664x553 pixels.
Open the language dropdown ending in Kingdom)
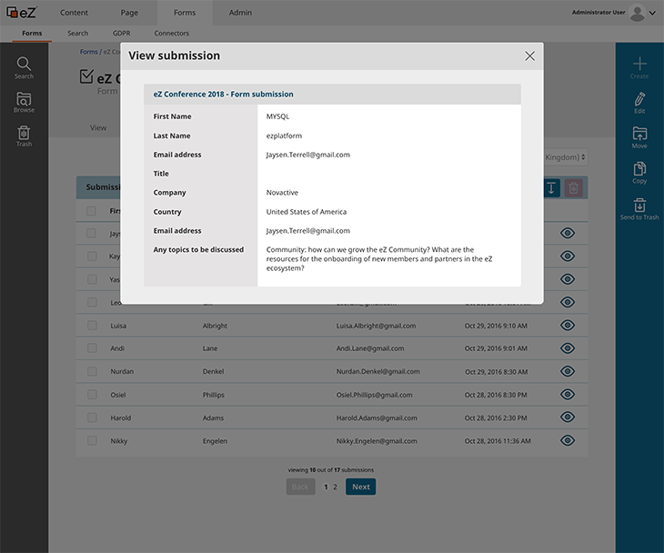point(566,157)
